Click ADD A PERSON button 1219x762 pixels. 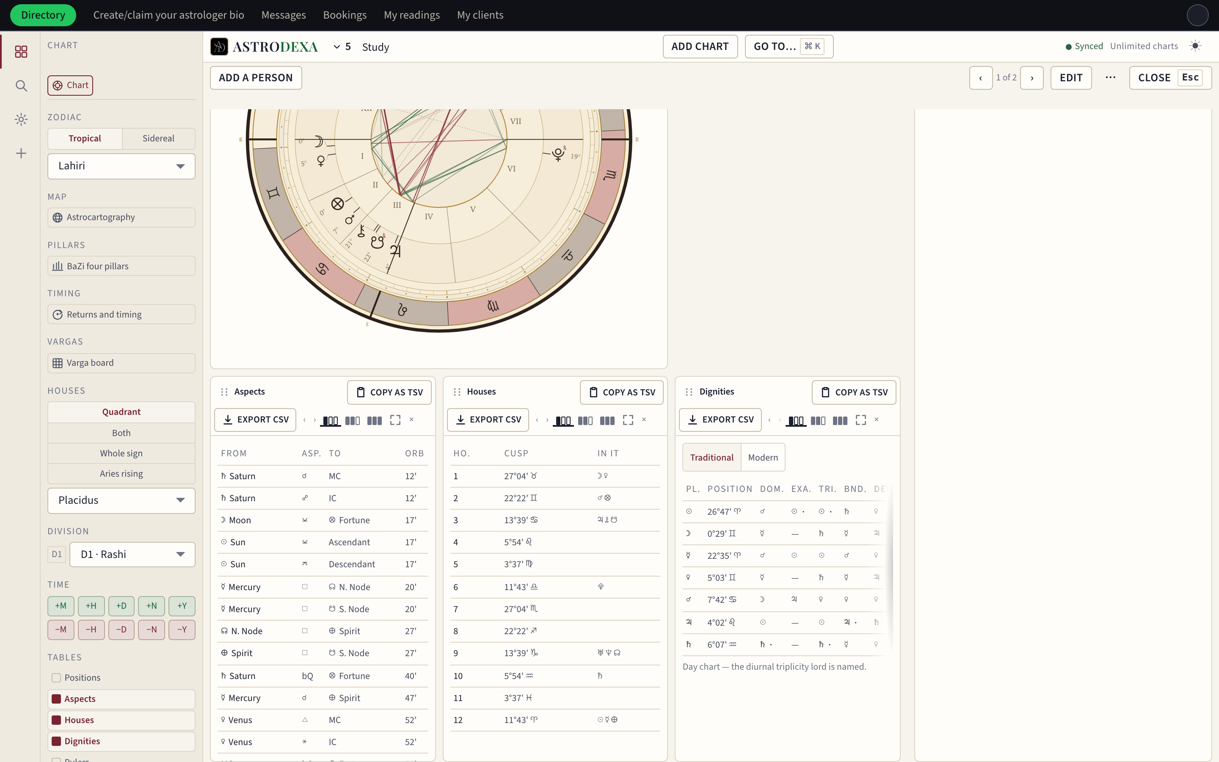point(255,77)
